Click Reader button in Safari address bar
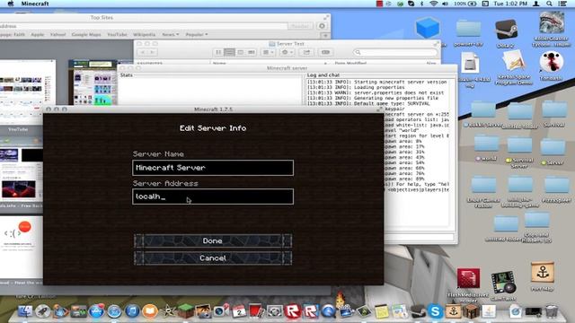 click(300, 26)
